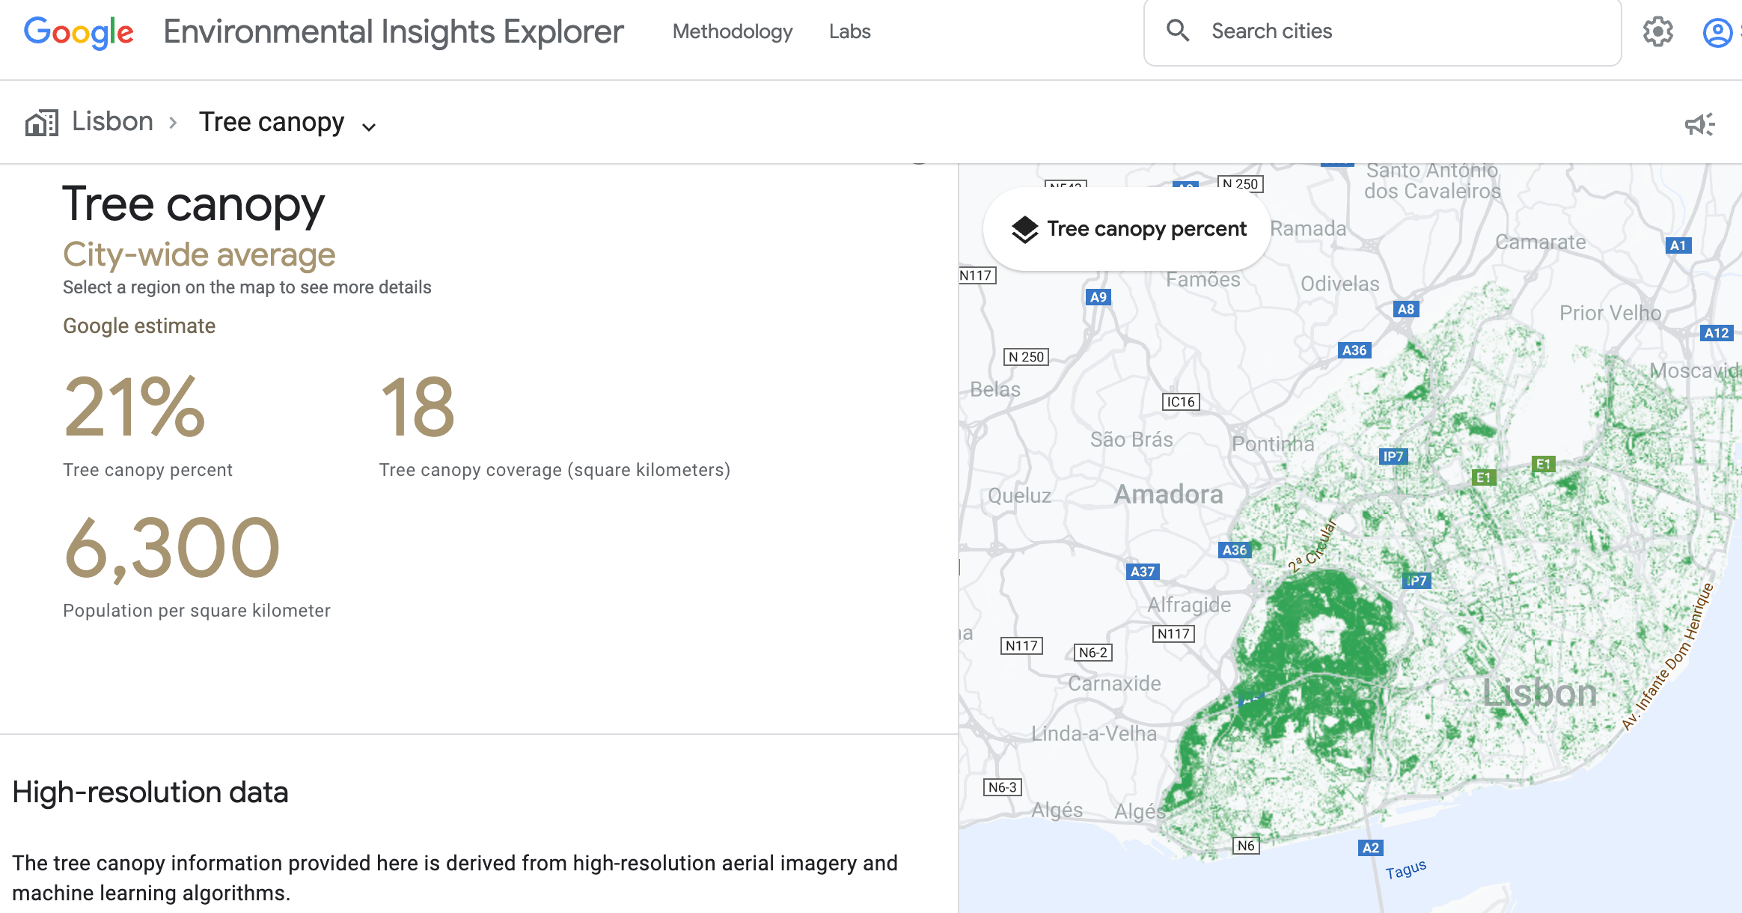Navigate back using the Lisbon breadcrumb link
The width and height of the screenshot is (1742, 913).
pyautogui.click(x=111, y=121)
